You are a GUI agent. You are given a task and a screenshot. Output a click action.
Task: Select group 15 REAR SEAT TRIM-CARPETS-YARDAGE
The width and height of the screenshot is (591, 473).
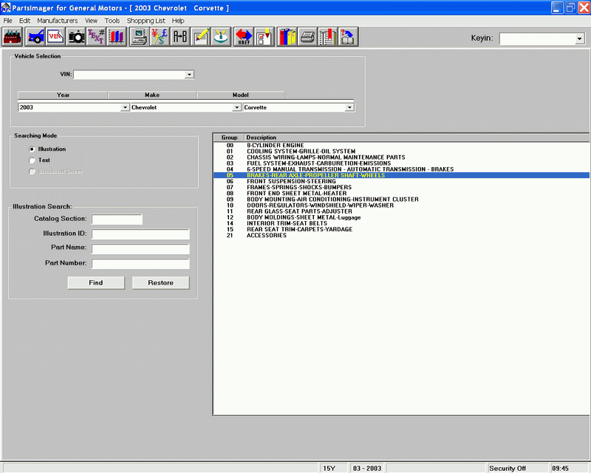401,229
